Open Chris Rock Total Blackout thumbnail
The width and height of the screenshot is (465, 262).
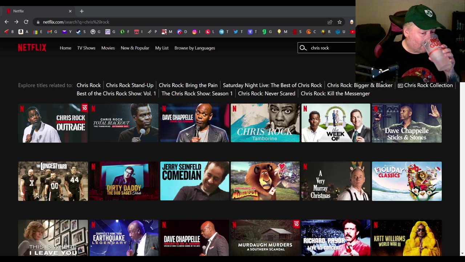click(124, 123)
